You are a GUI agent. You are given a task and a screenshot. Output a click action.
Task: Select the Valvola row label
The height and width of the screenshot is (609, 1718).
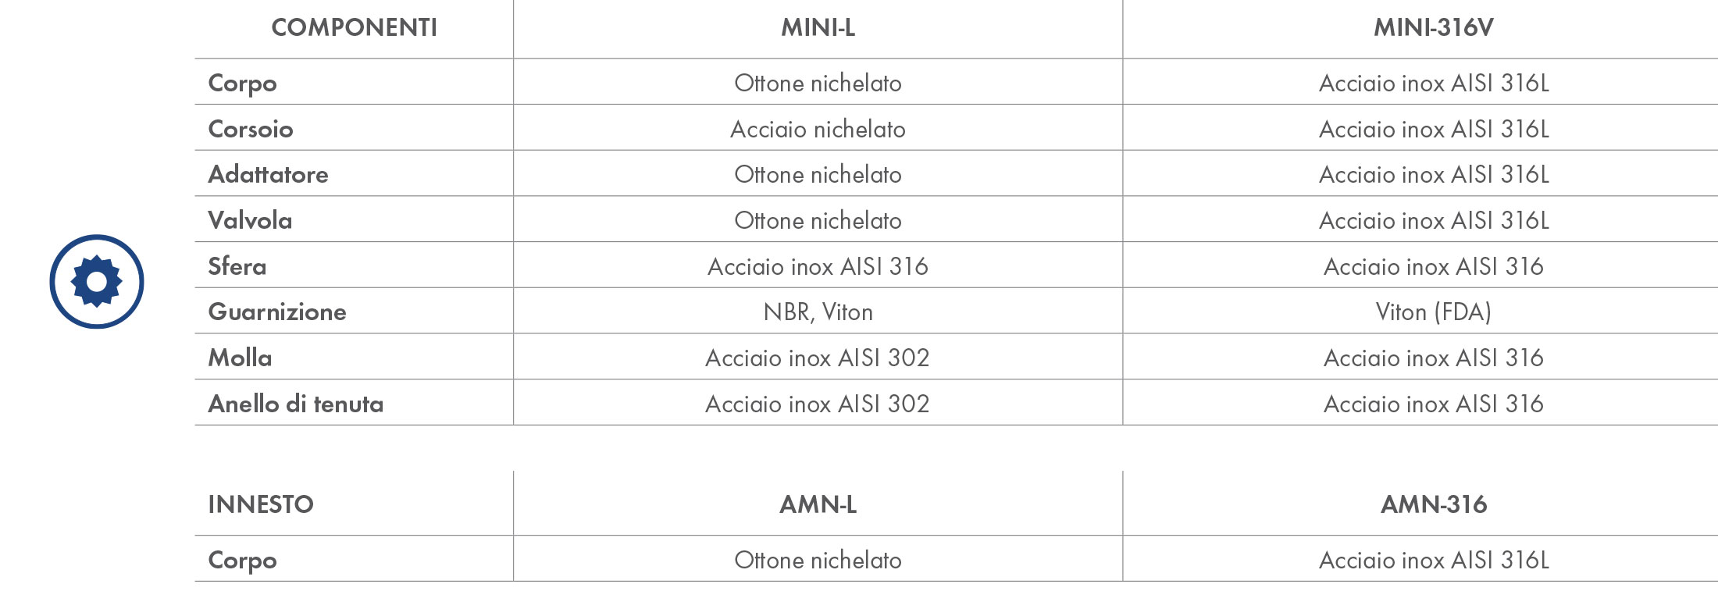click(x=250, y=220)
